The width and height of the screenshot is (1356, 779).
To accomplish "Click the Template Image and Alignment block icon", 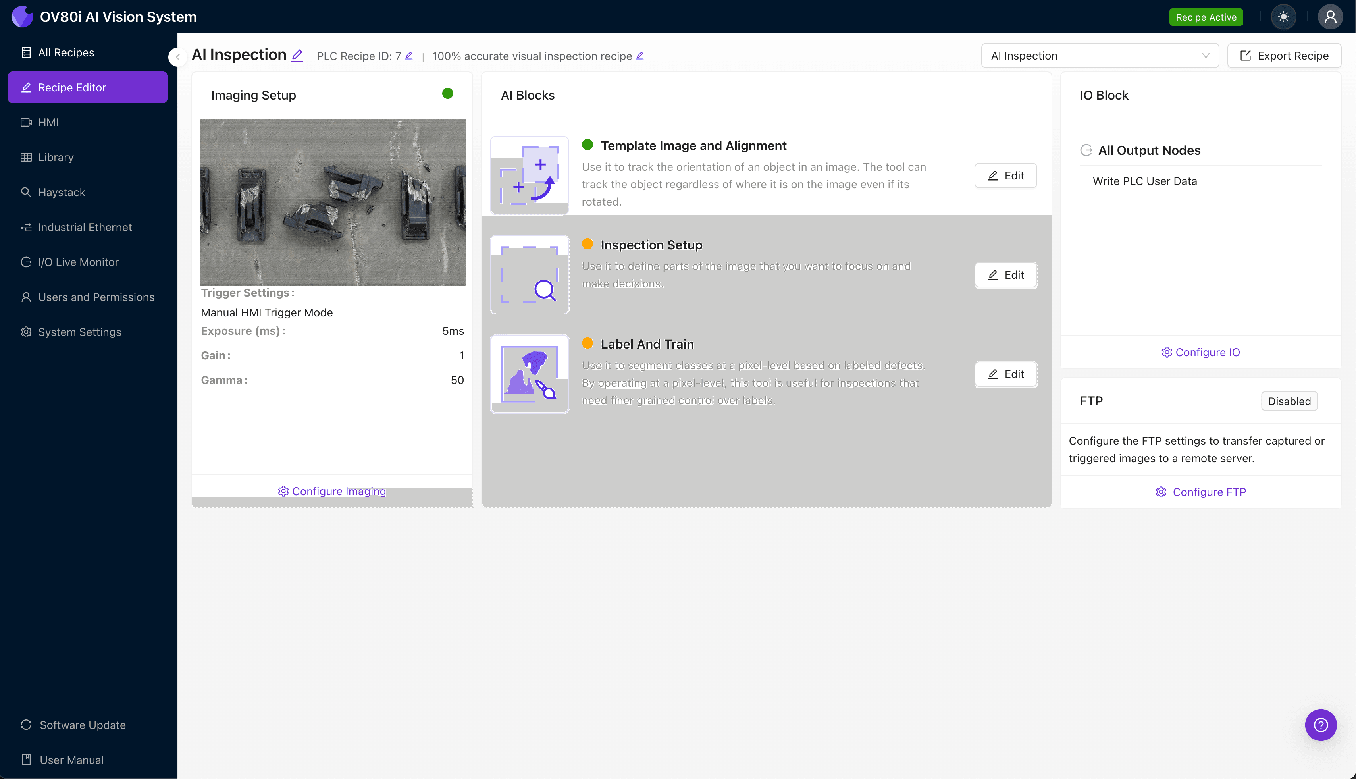I will [x=529, y=175].
